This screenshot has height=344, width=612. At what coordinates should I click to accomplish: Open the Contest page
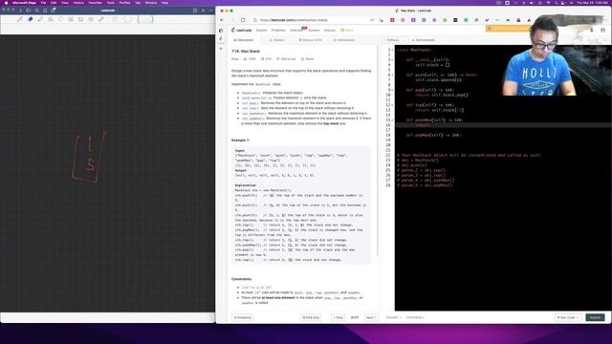[x=314, y=30]
